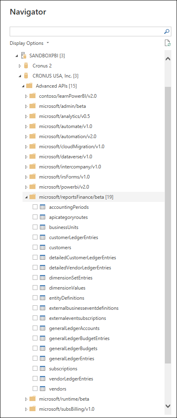
Task: Click the refresh page icon
Action: point(167,43)
